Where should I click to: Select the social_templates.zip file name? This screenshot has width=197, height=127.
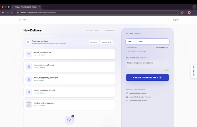pos(43,52)
